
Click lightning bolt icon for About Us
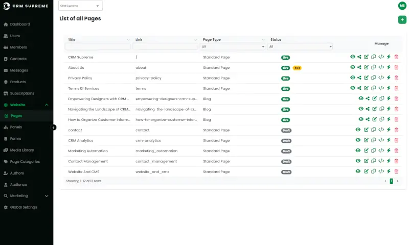(389, 67)
